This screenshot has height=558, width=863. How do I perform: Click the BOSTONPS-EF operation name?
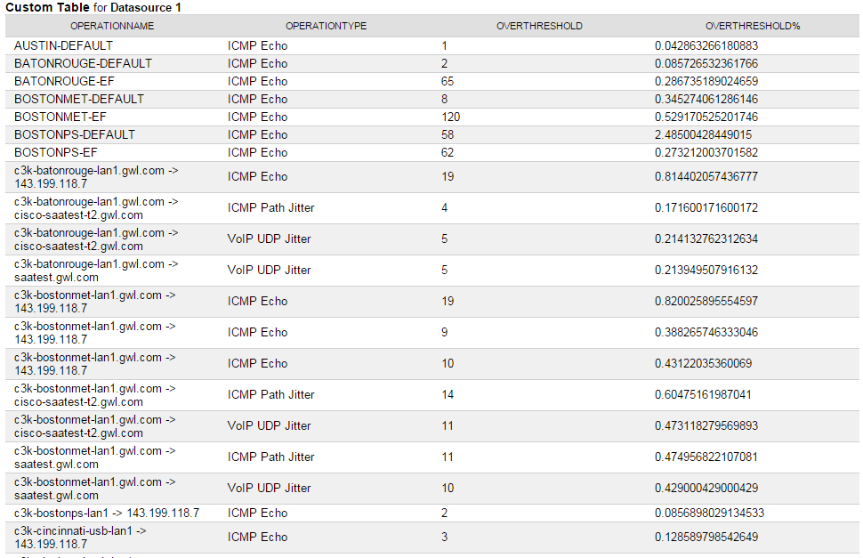(x=56, y=152)
